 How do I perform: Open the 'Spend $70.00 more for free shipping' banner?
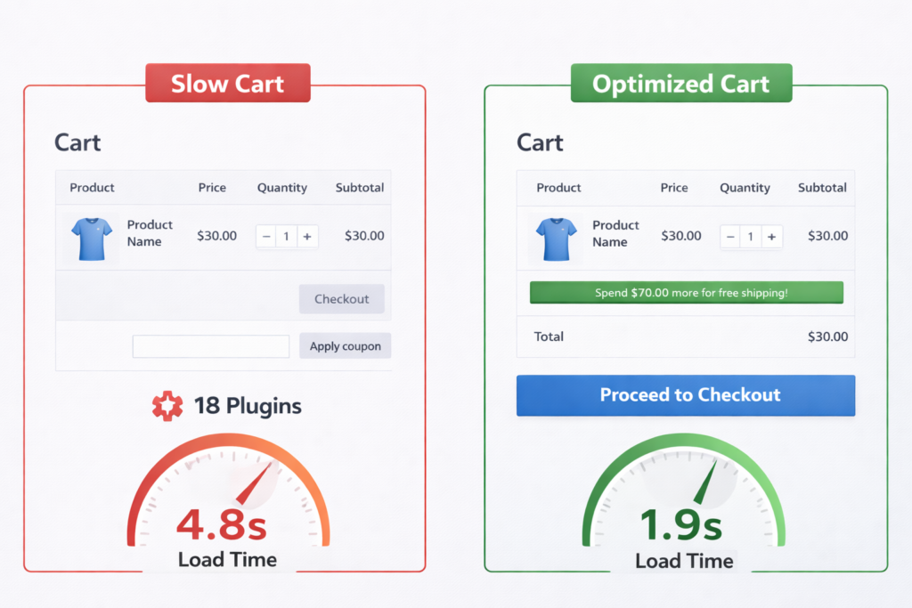686,292
